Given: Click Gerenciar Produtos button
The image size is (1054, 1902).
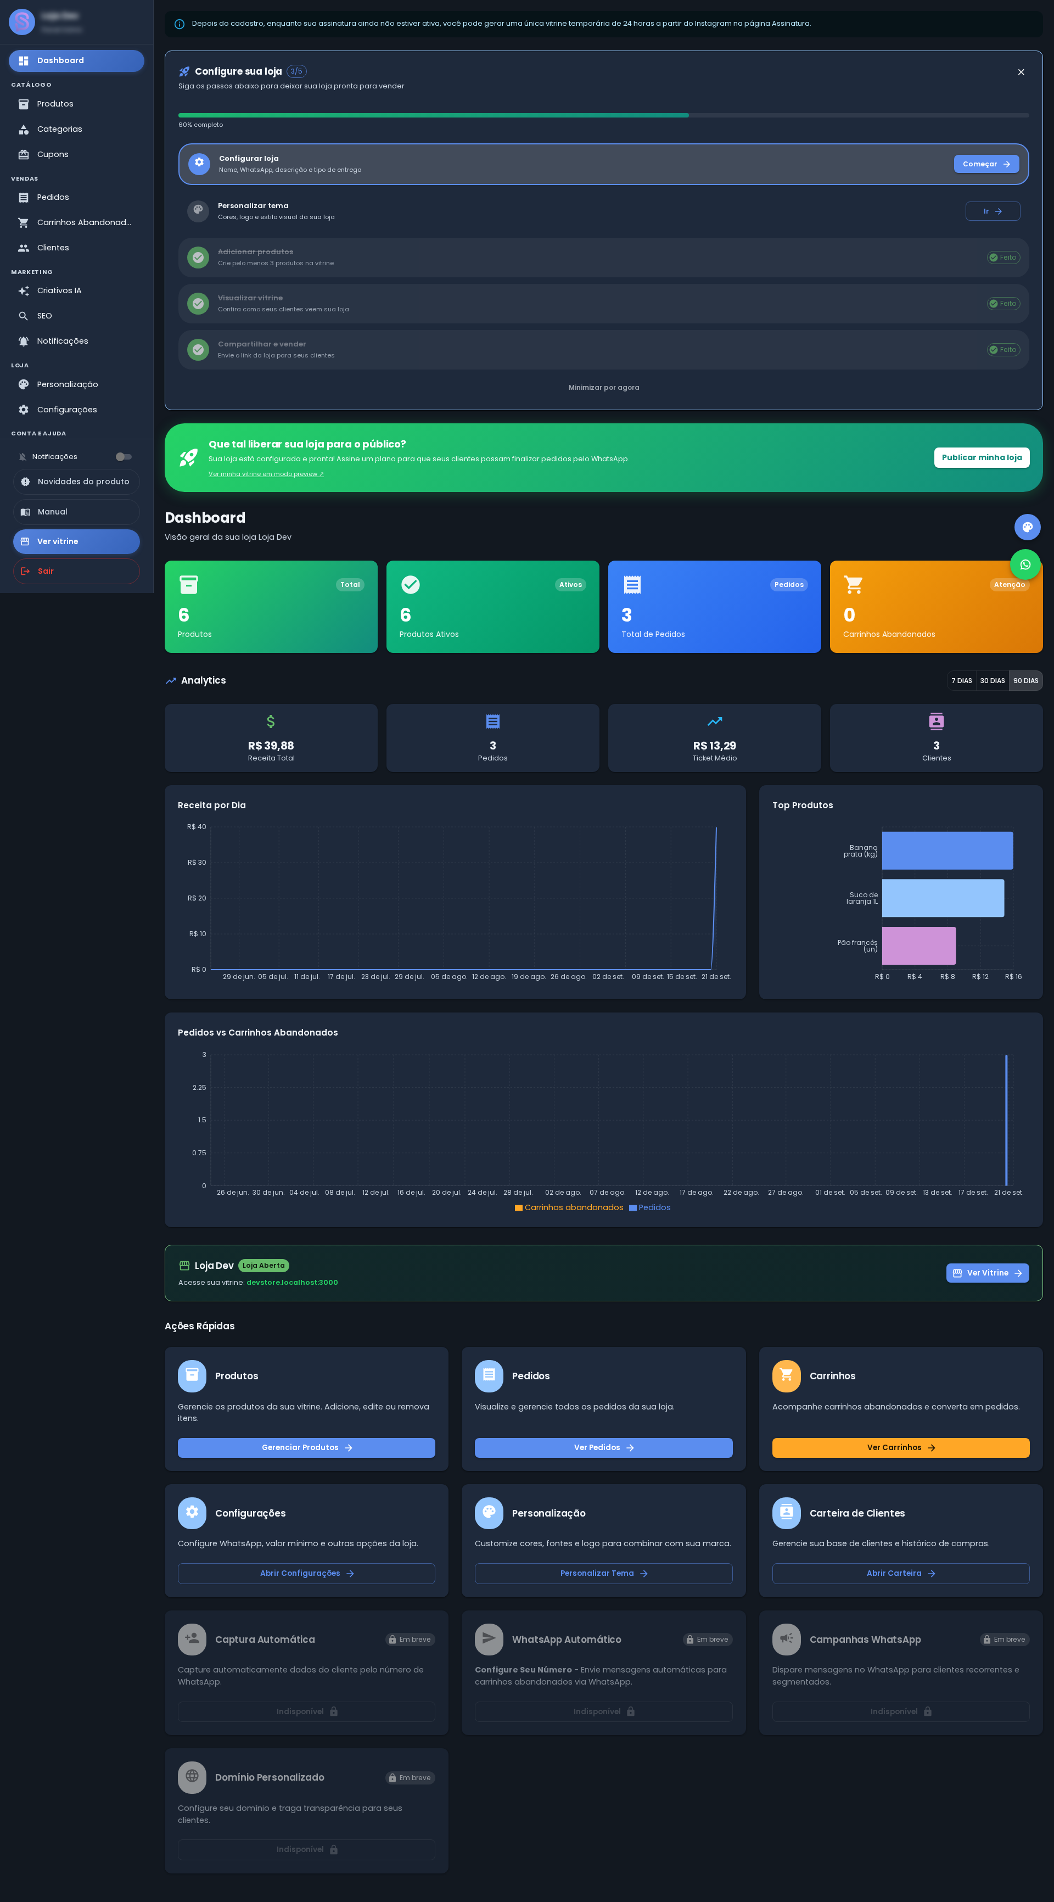Looking at the screenshot, I should (306, 1448).
